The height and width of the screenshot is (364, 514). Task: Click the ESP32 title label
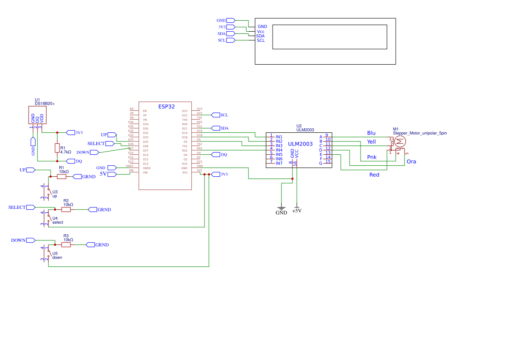pos(167,107)
